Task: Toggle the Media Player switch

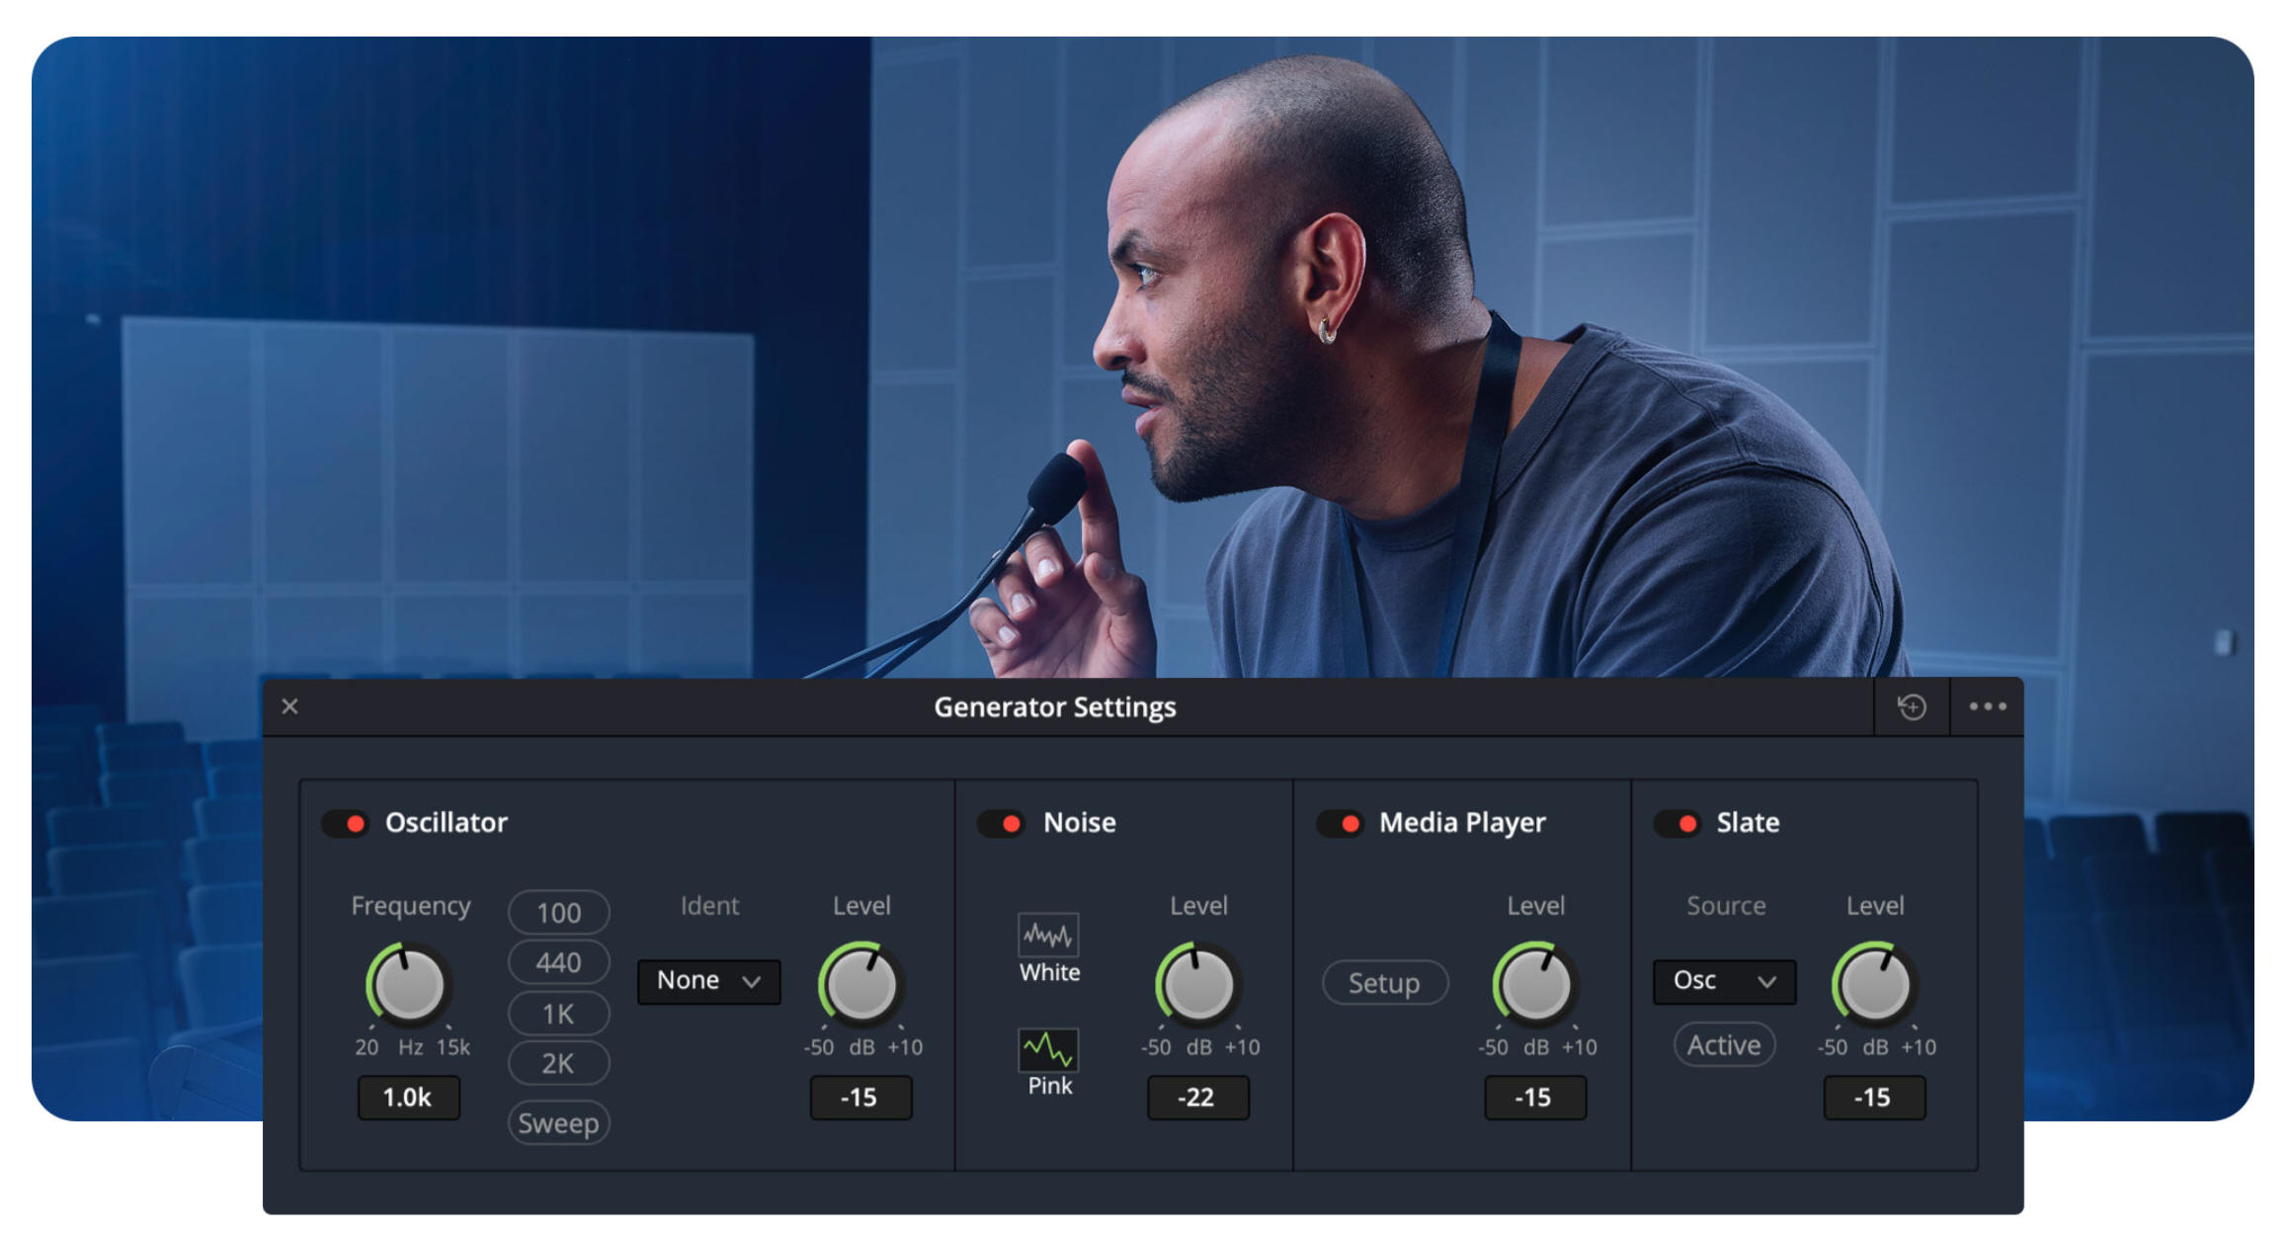Action: point(1340,823)
